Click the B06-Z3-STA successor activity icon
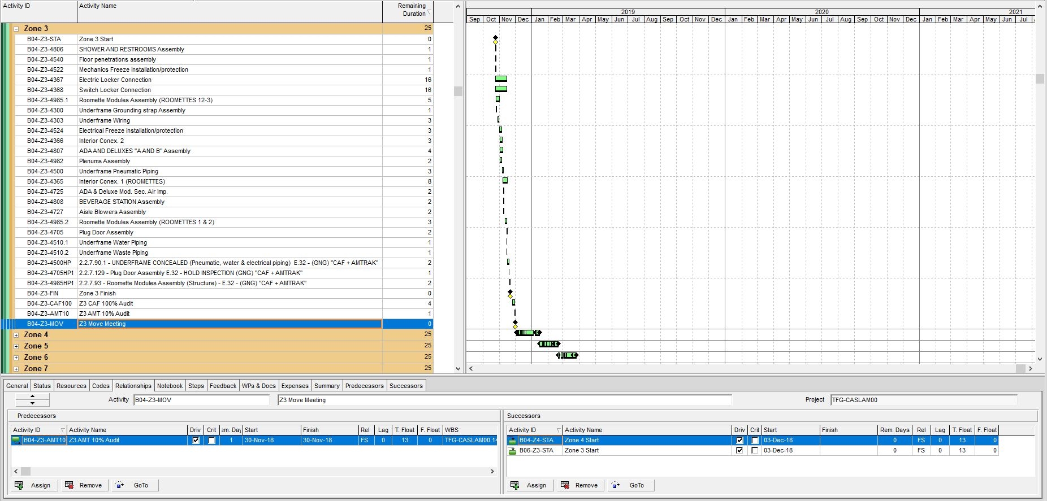The image size is (1047, 501). coord(512,451)
